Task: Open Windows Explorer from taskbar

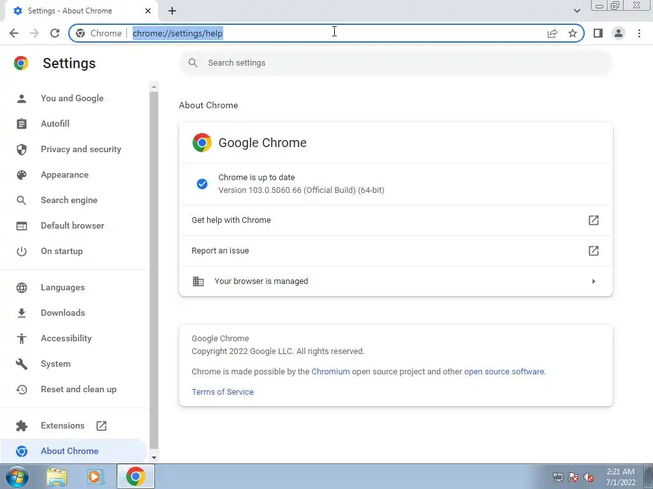Action: (x=57, y=476)
